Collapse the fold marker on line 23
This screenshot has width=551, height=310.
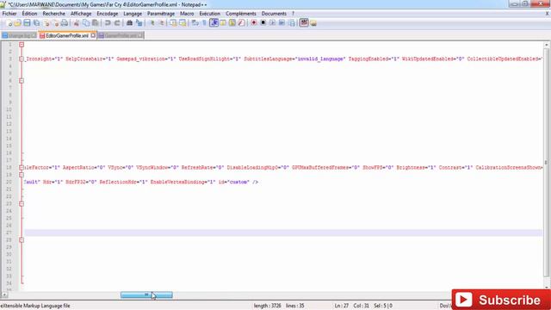(x=22, y=204)
